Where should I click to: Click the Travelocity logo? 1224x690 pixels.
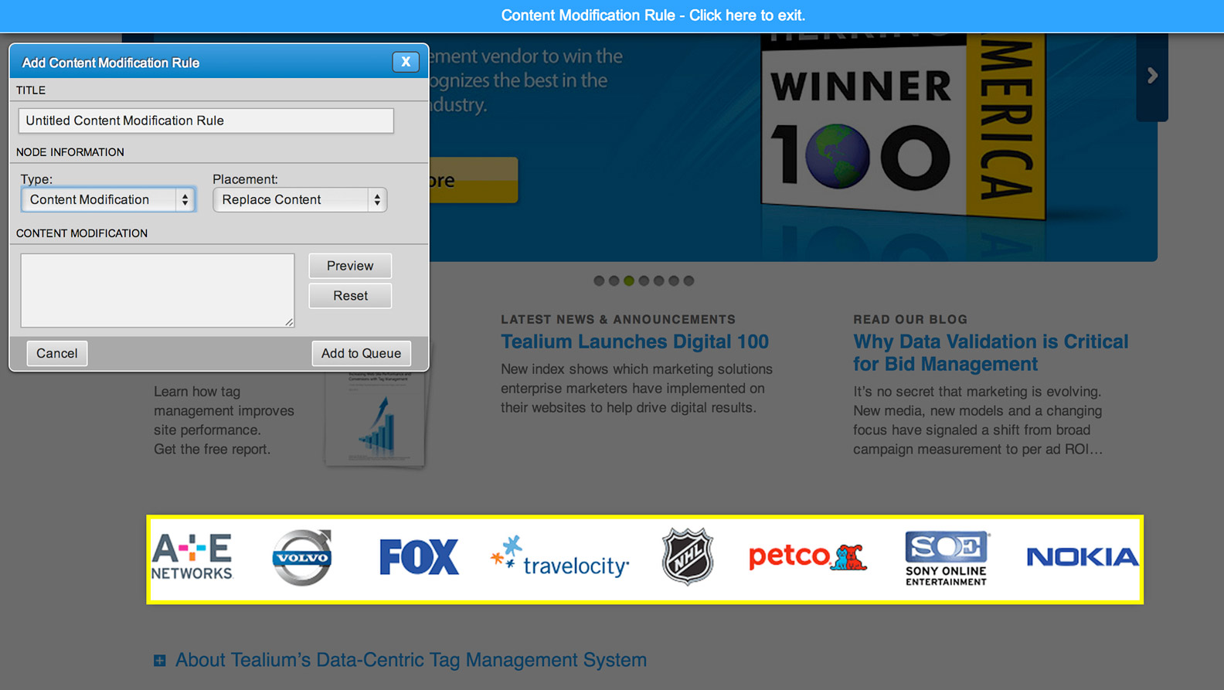(560, 556)
